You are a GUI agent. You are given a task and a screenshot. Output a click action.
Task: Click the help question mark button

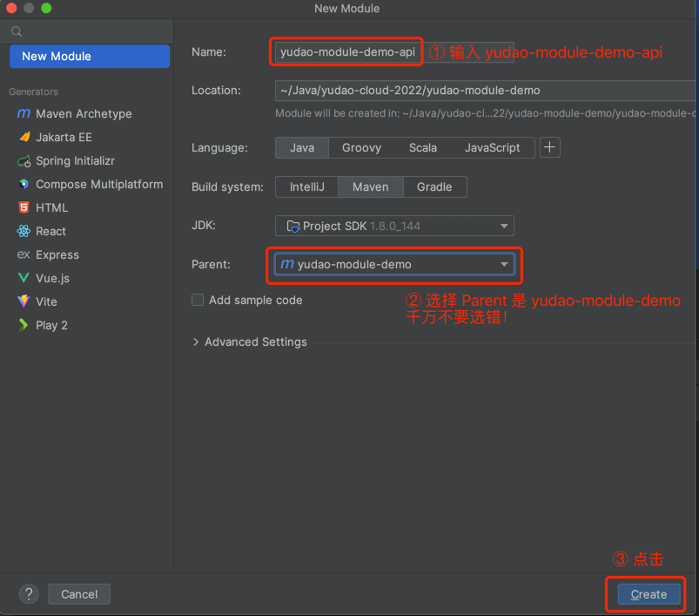point(30,594)
